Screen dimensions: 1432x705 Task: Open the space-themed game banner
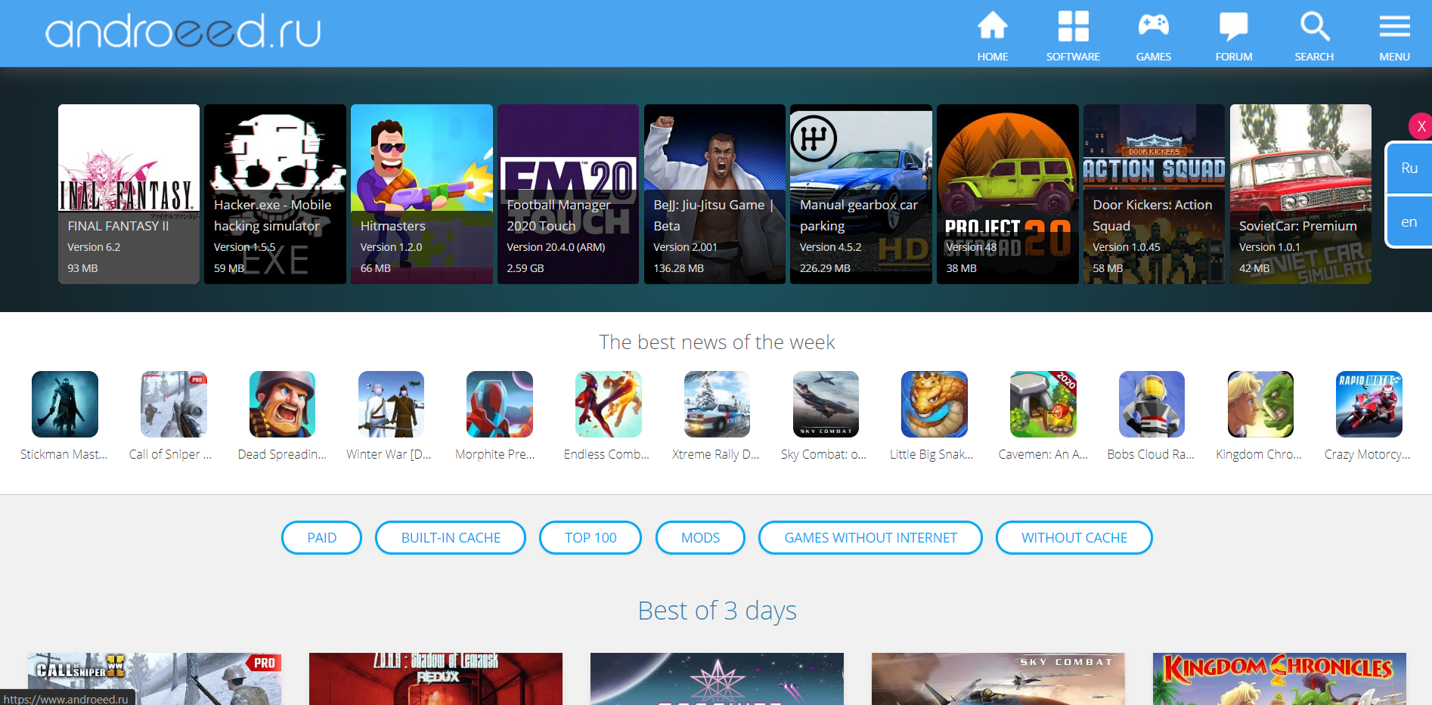pos(717,679)
